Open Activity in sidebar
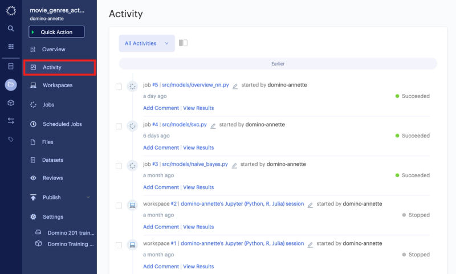456x274 pixels. click(59, 67)
